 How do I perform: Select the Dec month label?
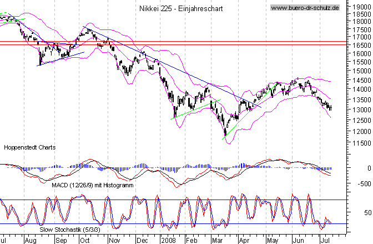(x=142, y=241)
